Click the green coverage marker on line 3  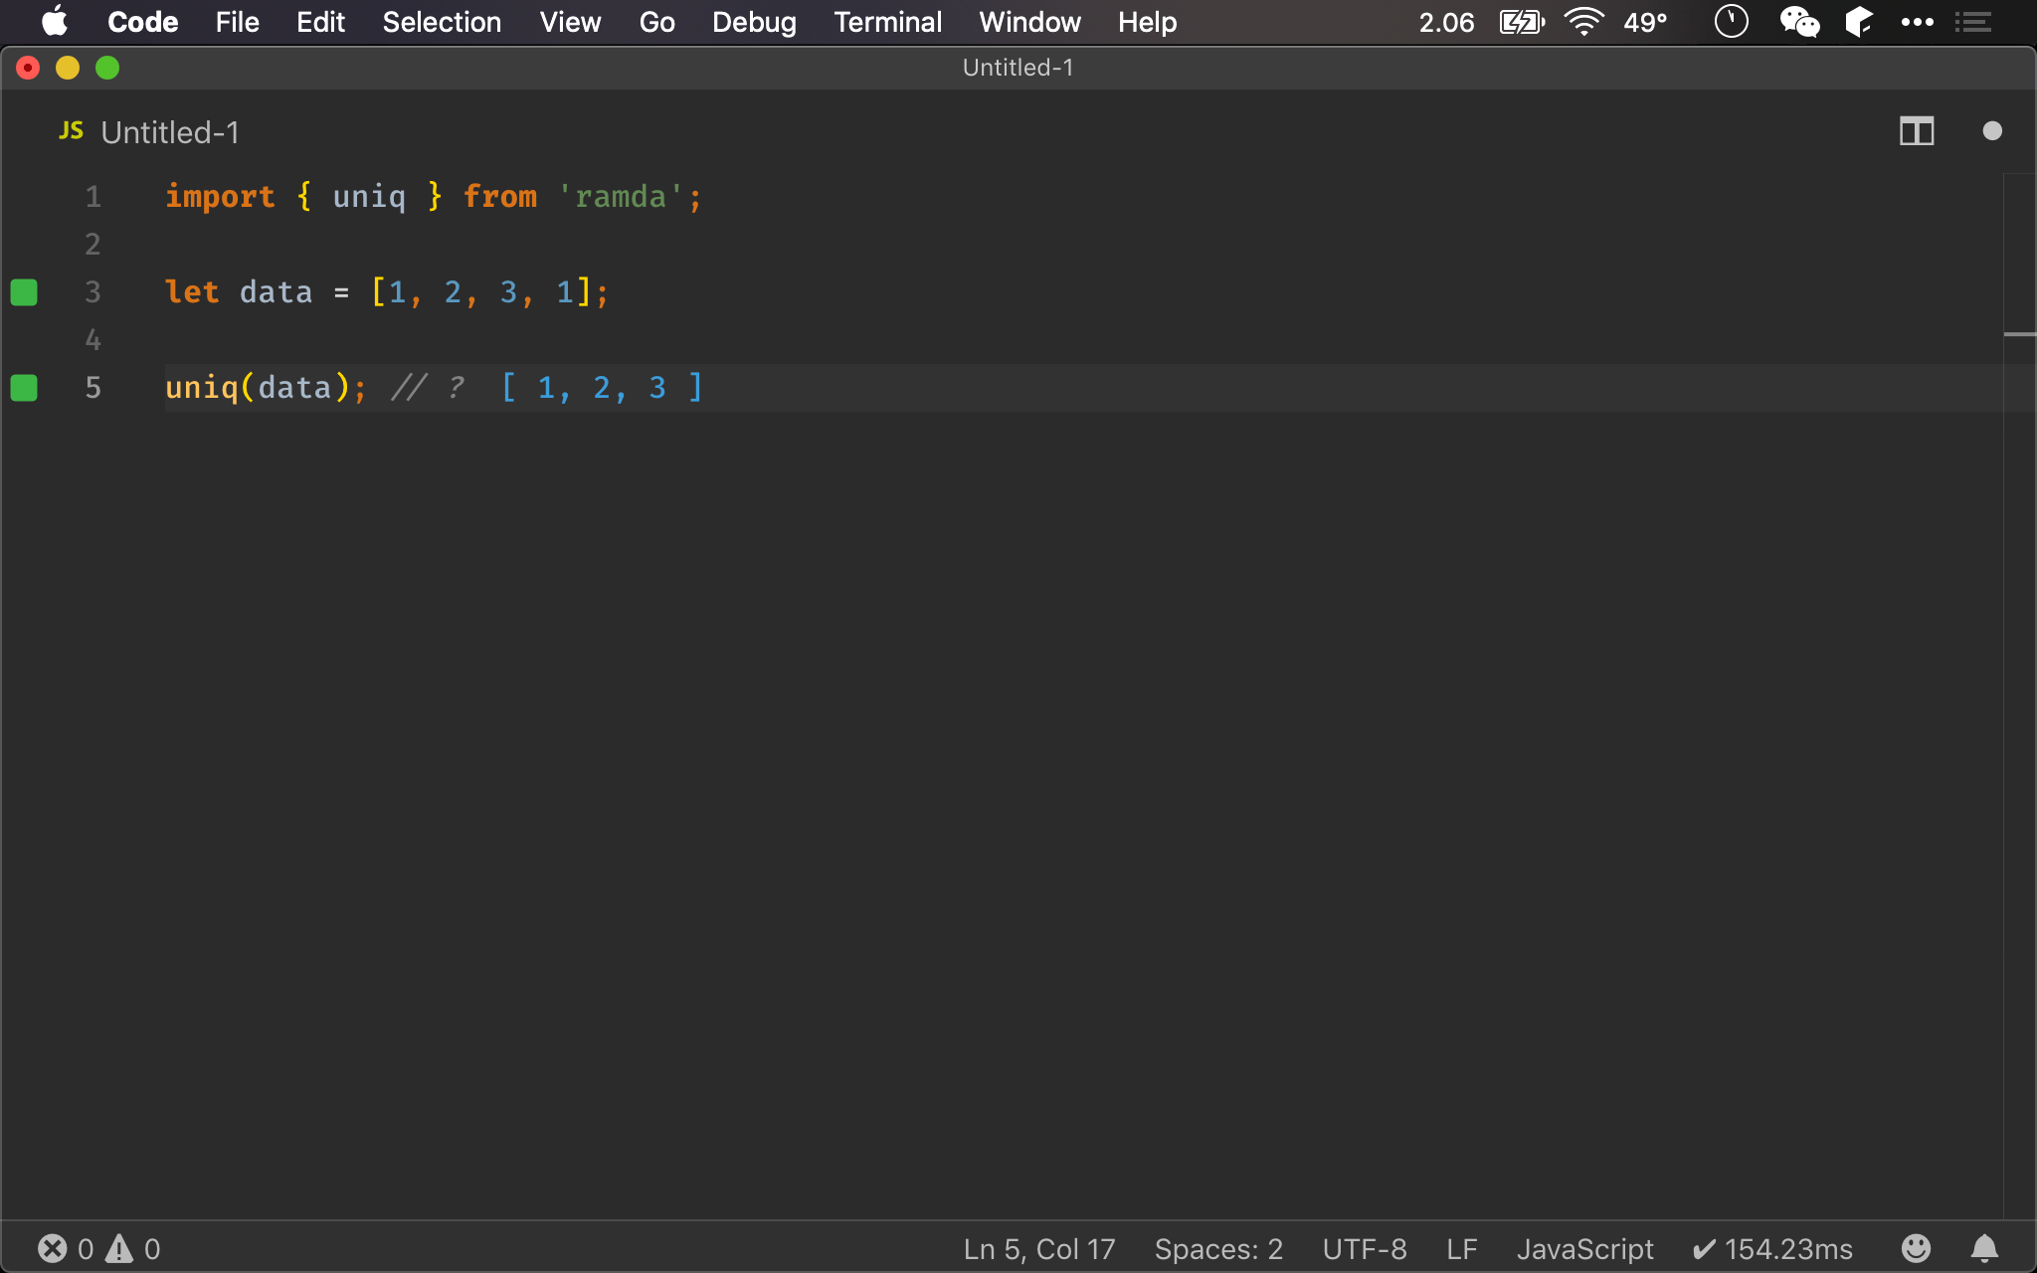(x=24, y=292)
